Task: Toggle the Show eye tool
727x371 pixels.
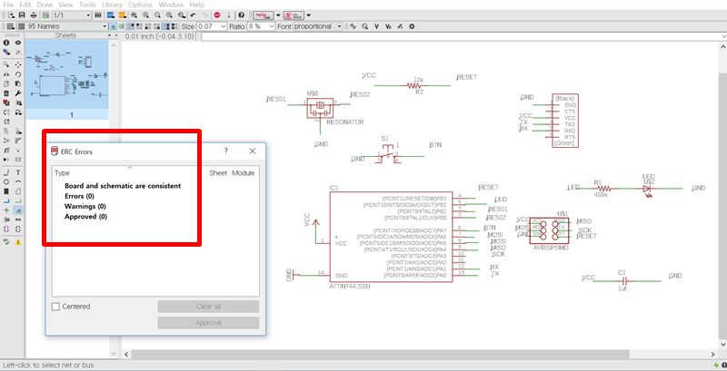Action: pyautogui.click(x=18, y=43)
